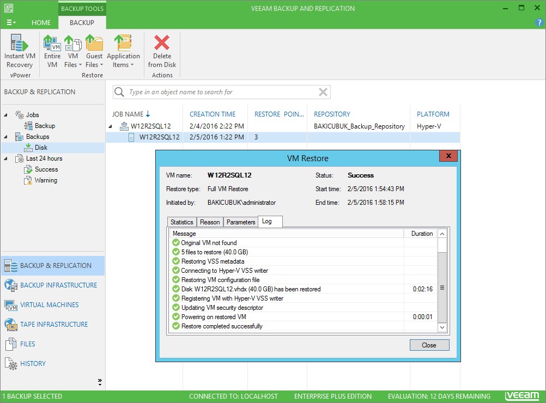Viewport: 546px width, 403px height.
Task: Expand navigation pane options chevron
Action: 100,382
